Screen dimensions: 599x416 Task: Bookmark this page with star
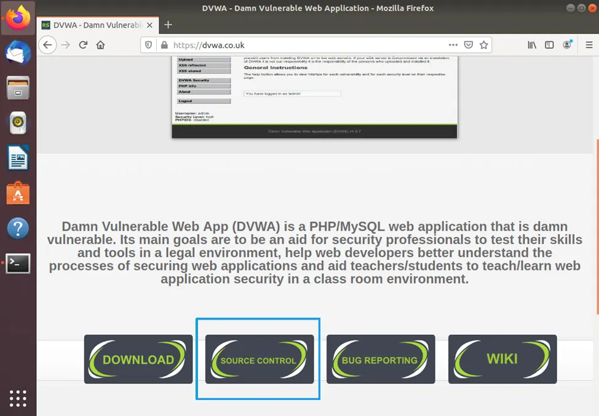pyautogui.click(x=483, y=45)
